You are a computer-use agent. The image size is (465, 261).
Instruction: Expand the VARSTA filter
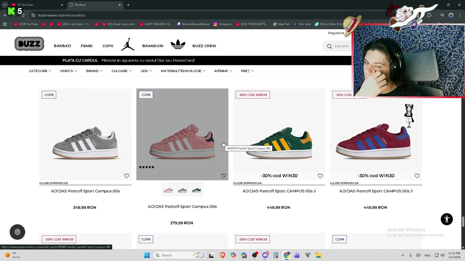[x=69, y=71]
